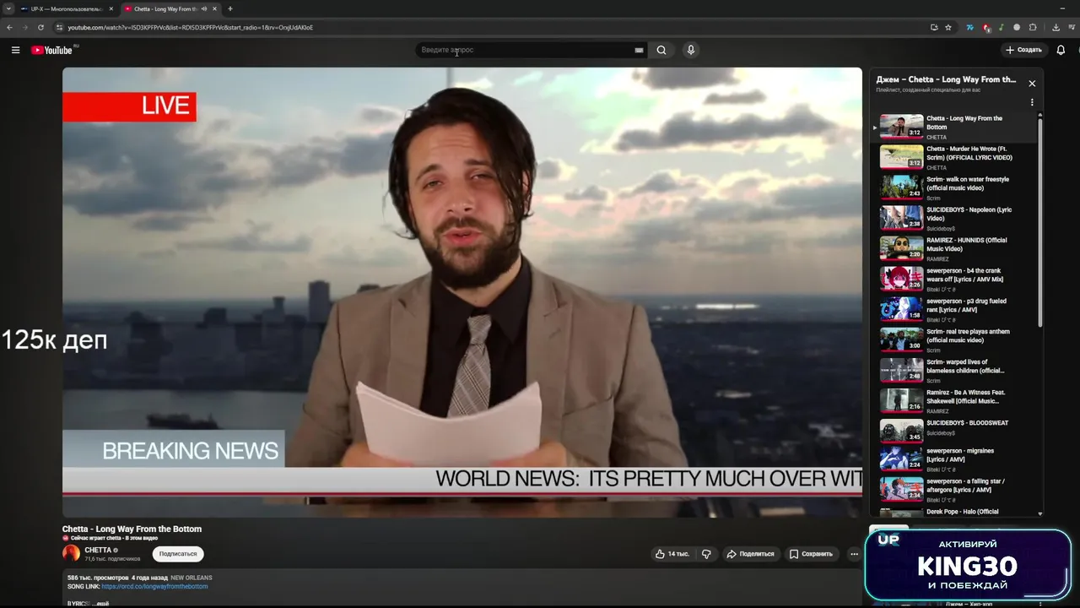Open the orcd.co/longwayfromthebottom song link

coord(154,586)
